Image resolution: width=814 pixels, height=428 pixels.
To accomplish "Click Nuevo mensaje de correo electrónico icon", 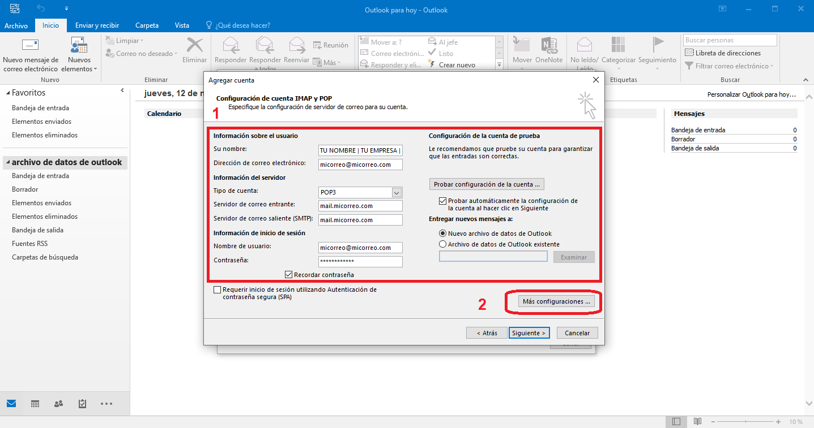I will (30, 45).
